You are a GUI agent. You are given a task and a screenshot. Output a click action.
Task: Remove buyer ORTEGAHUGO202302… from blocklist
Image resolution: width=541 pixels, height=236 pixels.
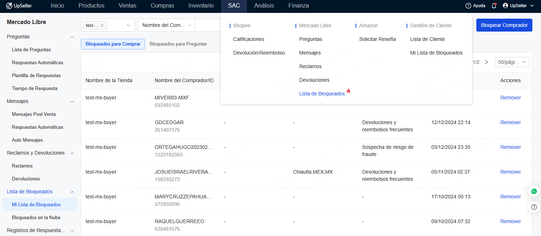tap(510, 147)
